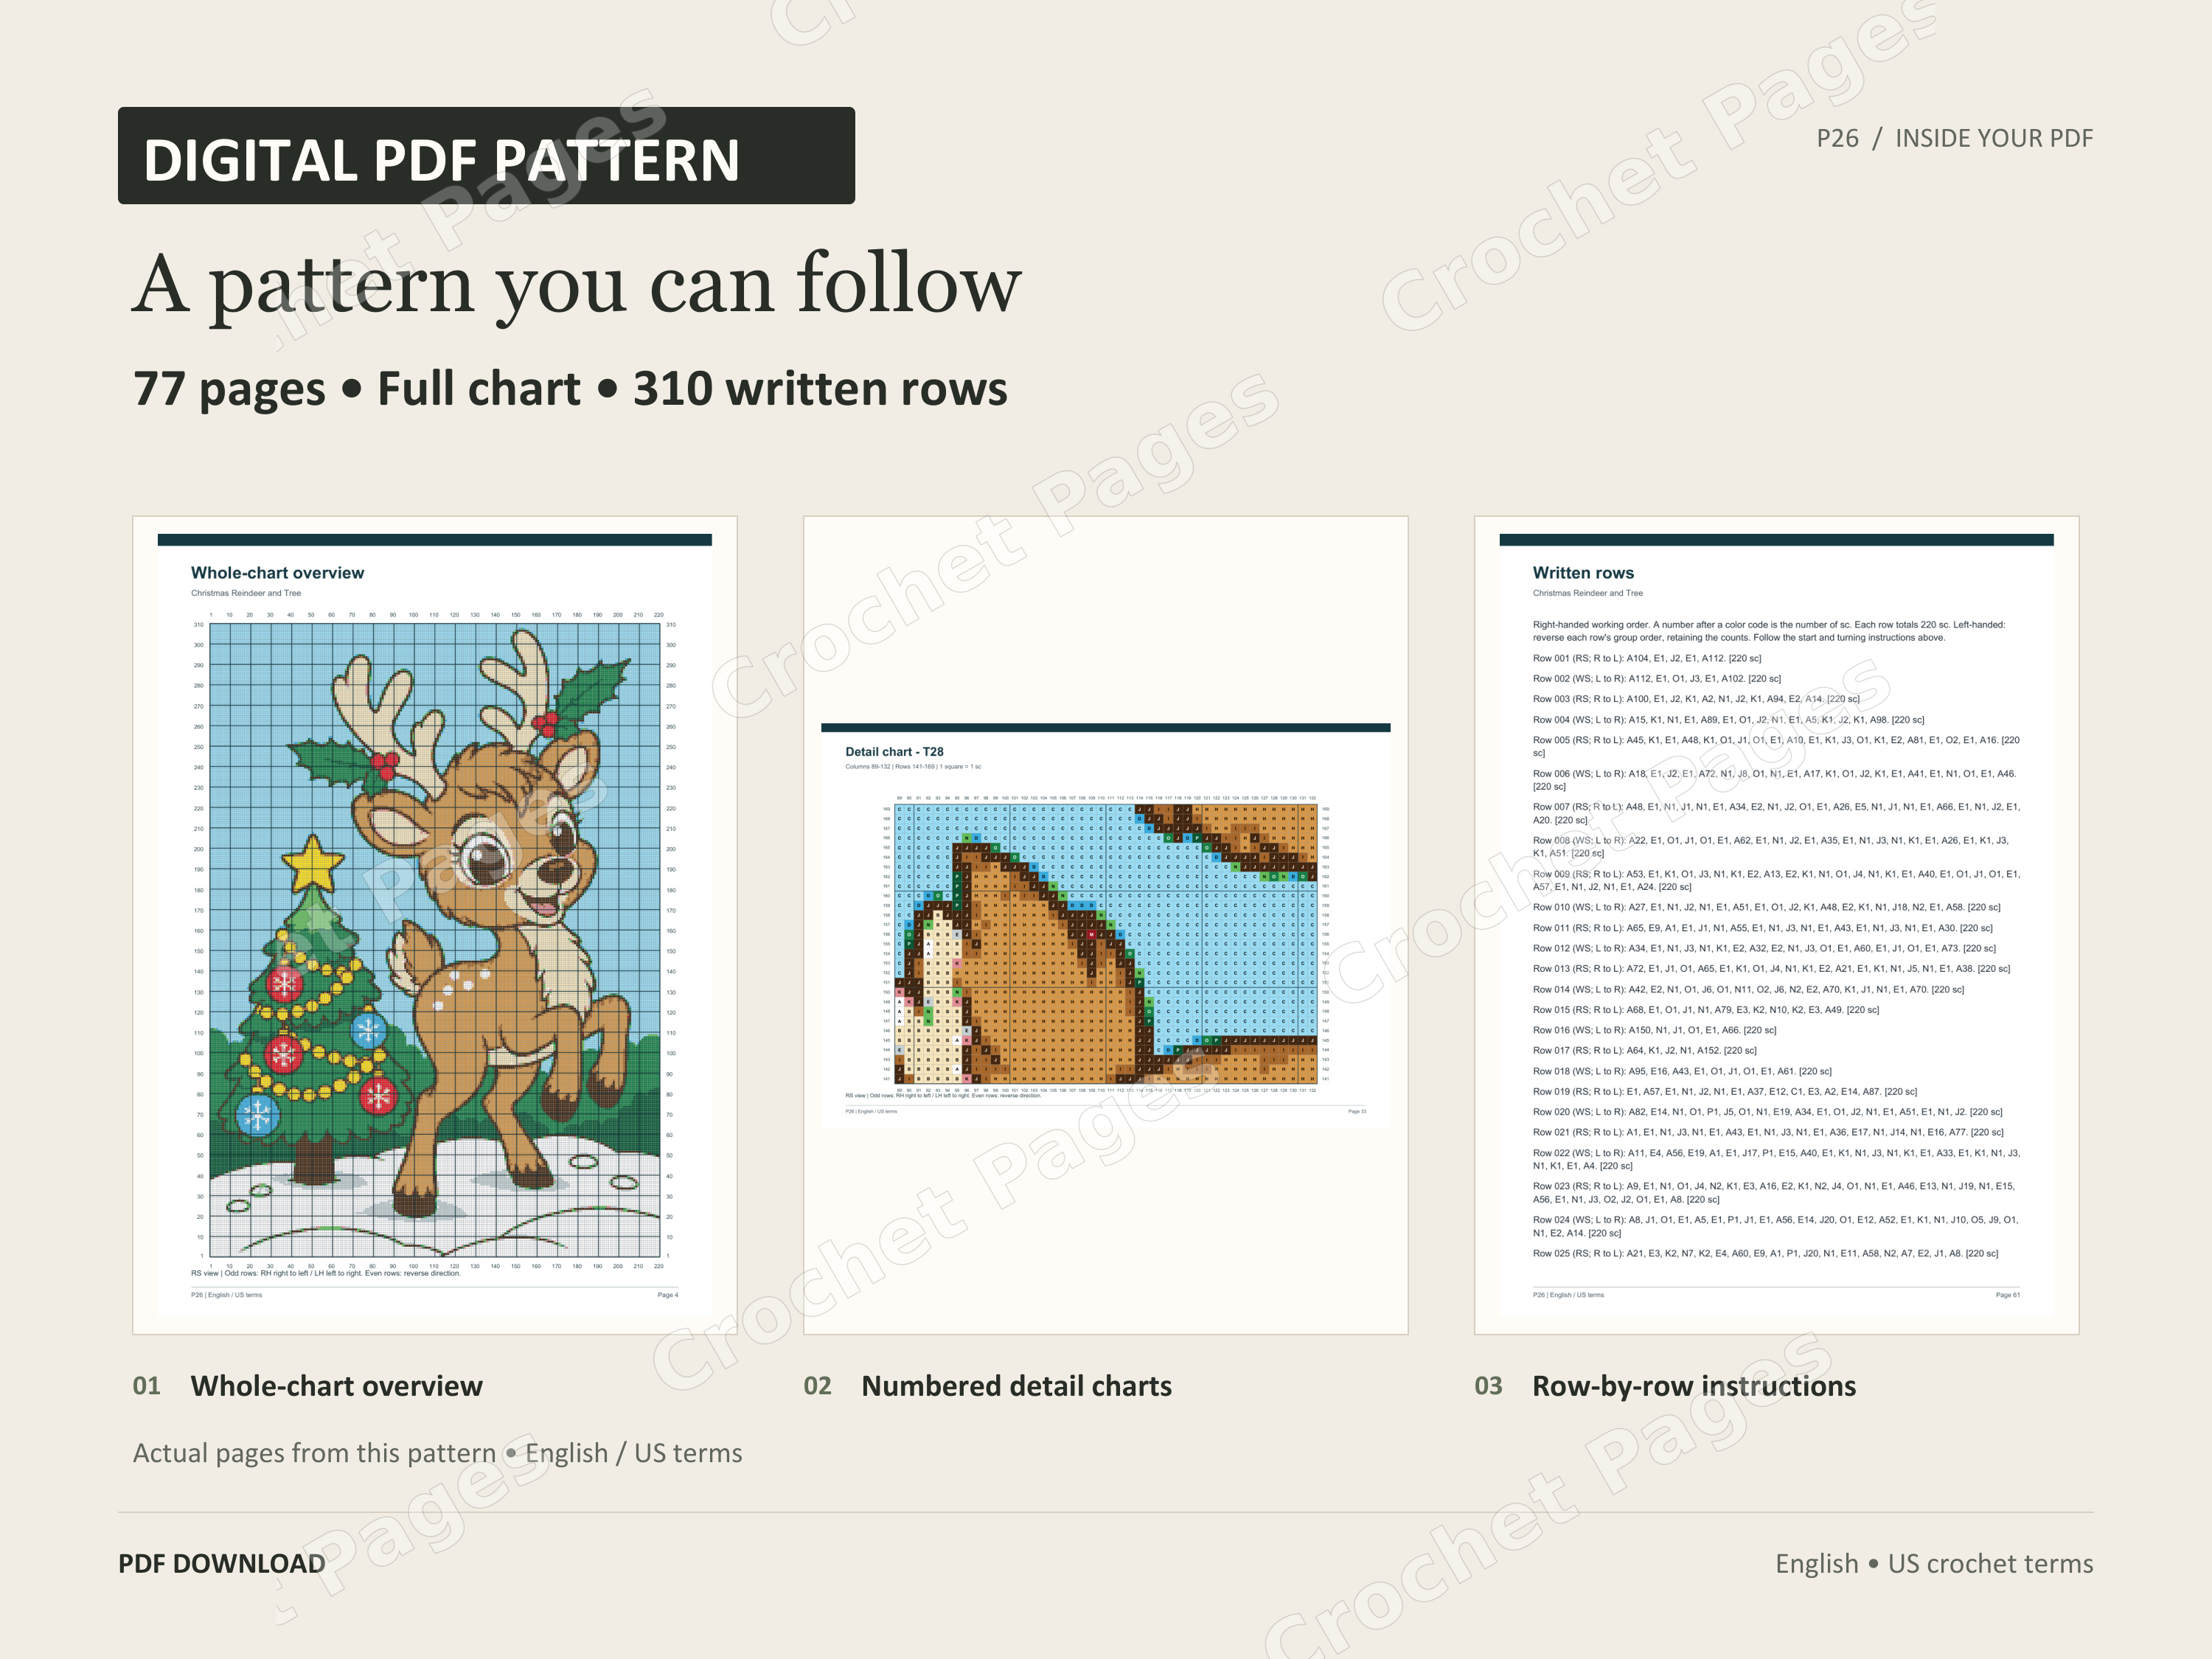Click 'Row 001 (RS; R to L)' instruction line
The image size is (2212, 1659).
point(1647,659)
